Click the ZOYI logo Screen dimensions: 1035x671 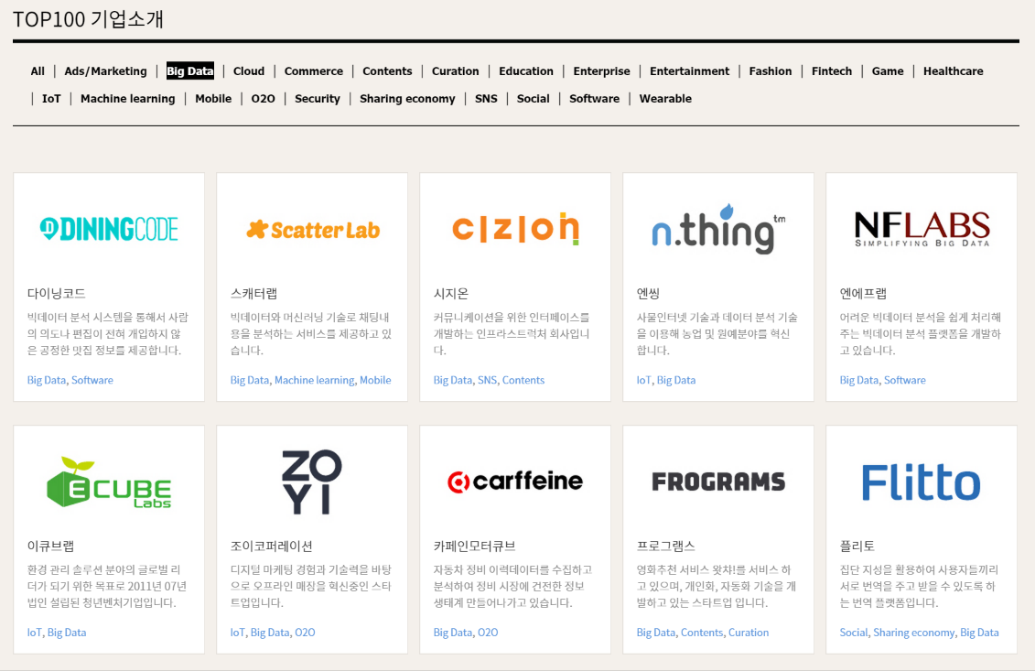(312, 482)
